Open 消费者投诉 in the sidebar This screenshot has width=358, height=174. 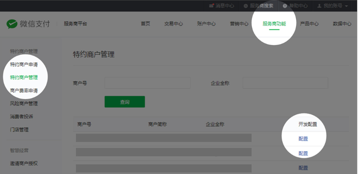tap(22, 117)
